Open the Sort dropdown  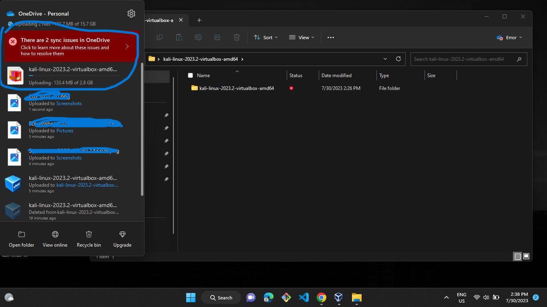[x=266, y=37]
